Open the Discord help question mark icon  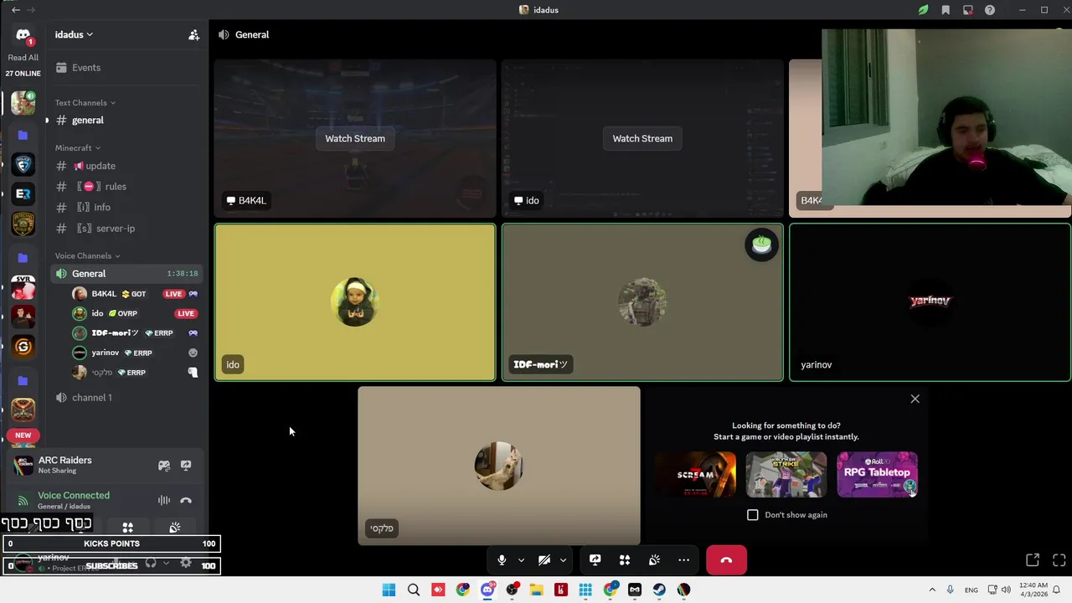point(990,10)
